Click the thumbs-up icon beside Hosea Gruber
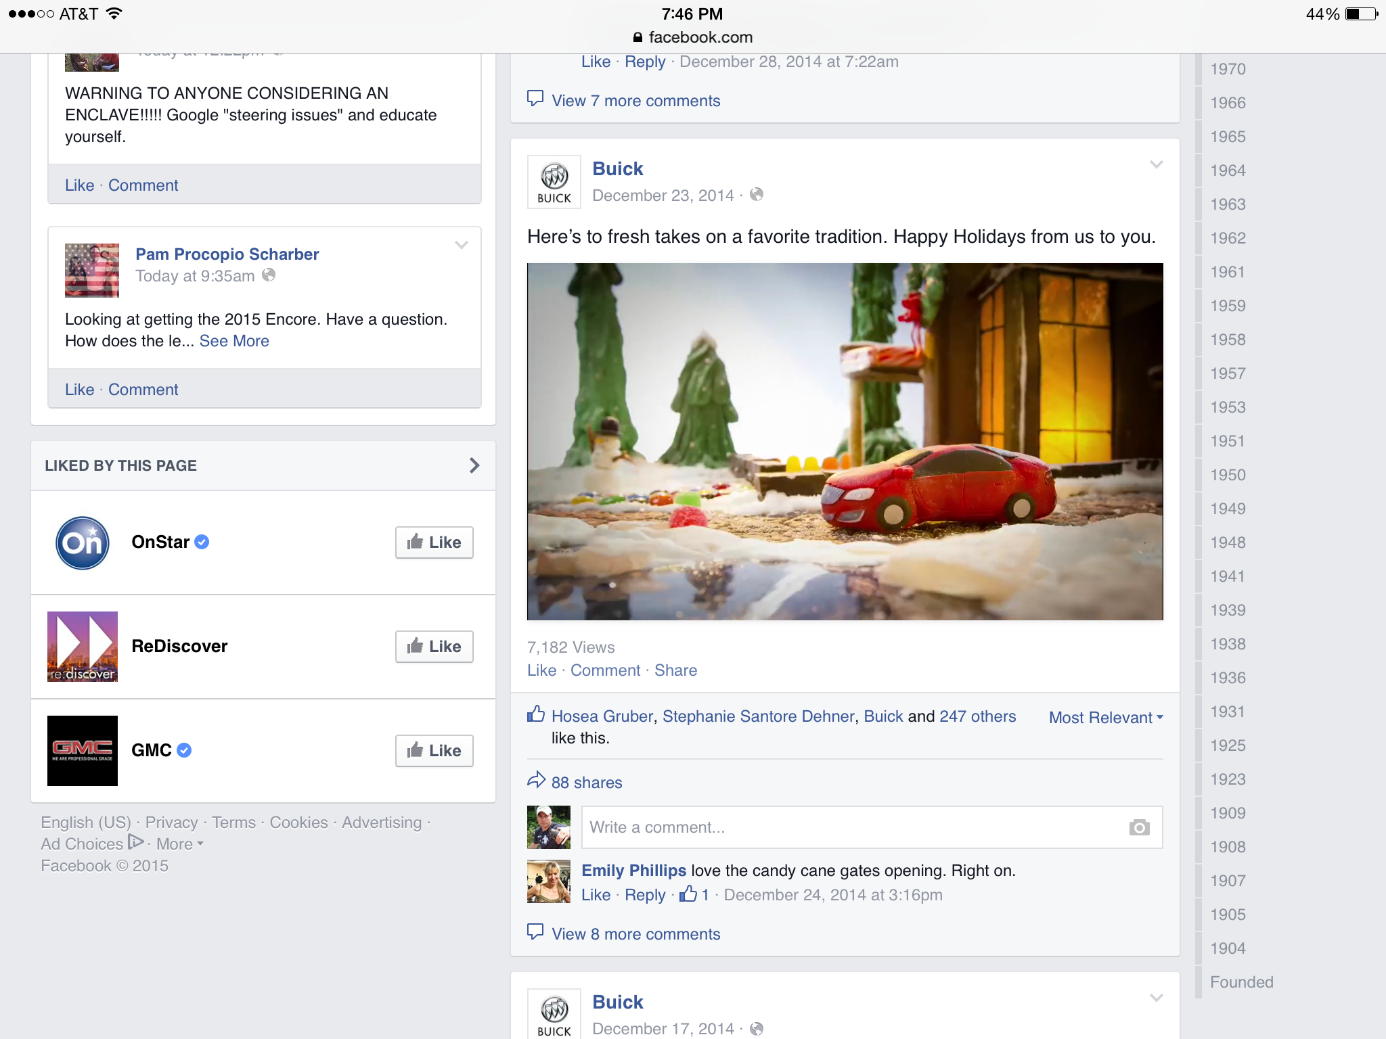Viewport: 1386px width, 1039px height. [x=536, y=714]
